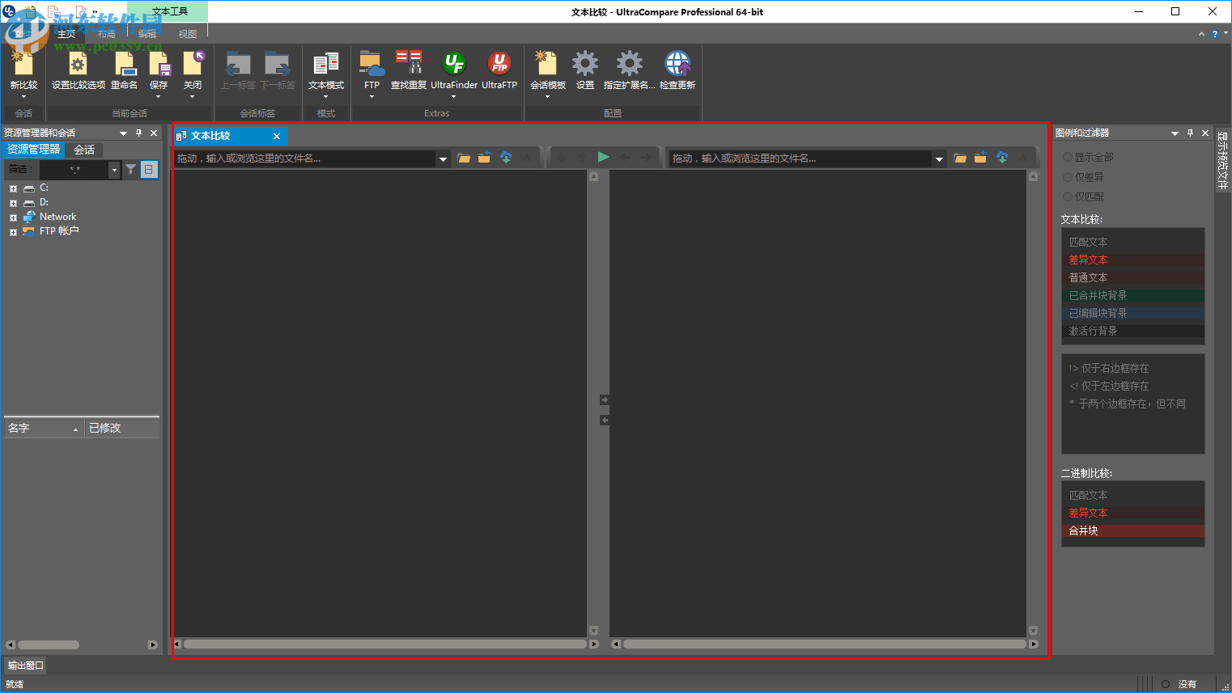Launch UltraFinder from the ribbon
The width and height of the screenshot is (1232, 693).
coord(454,70)
